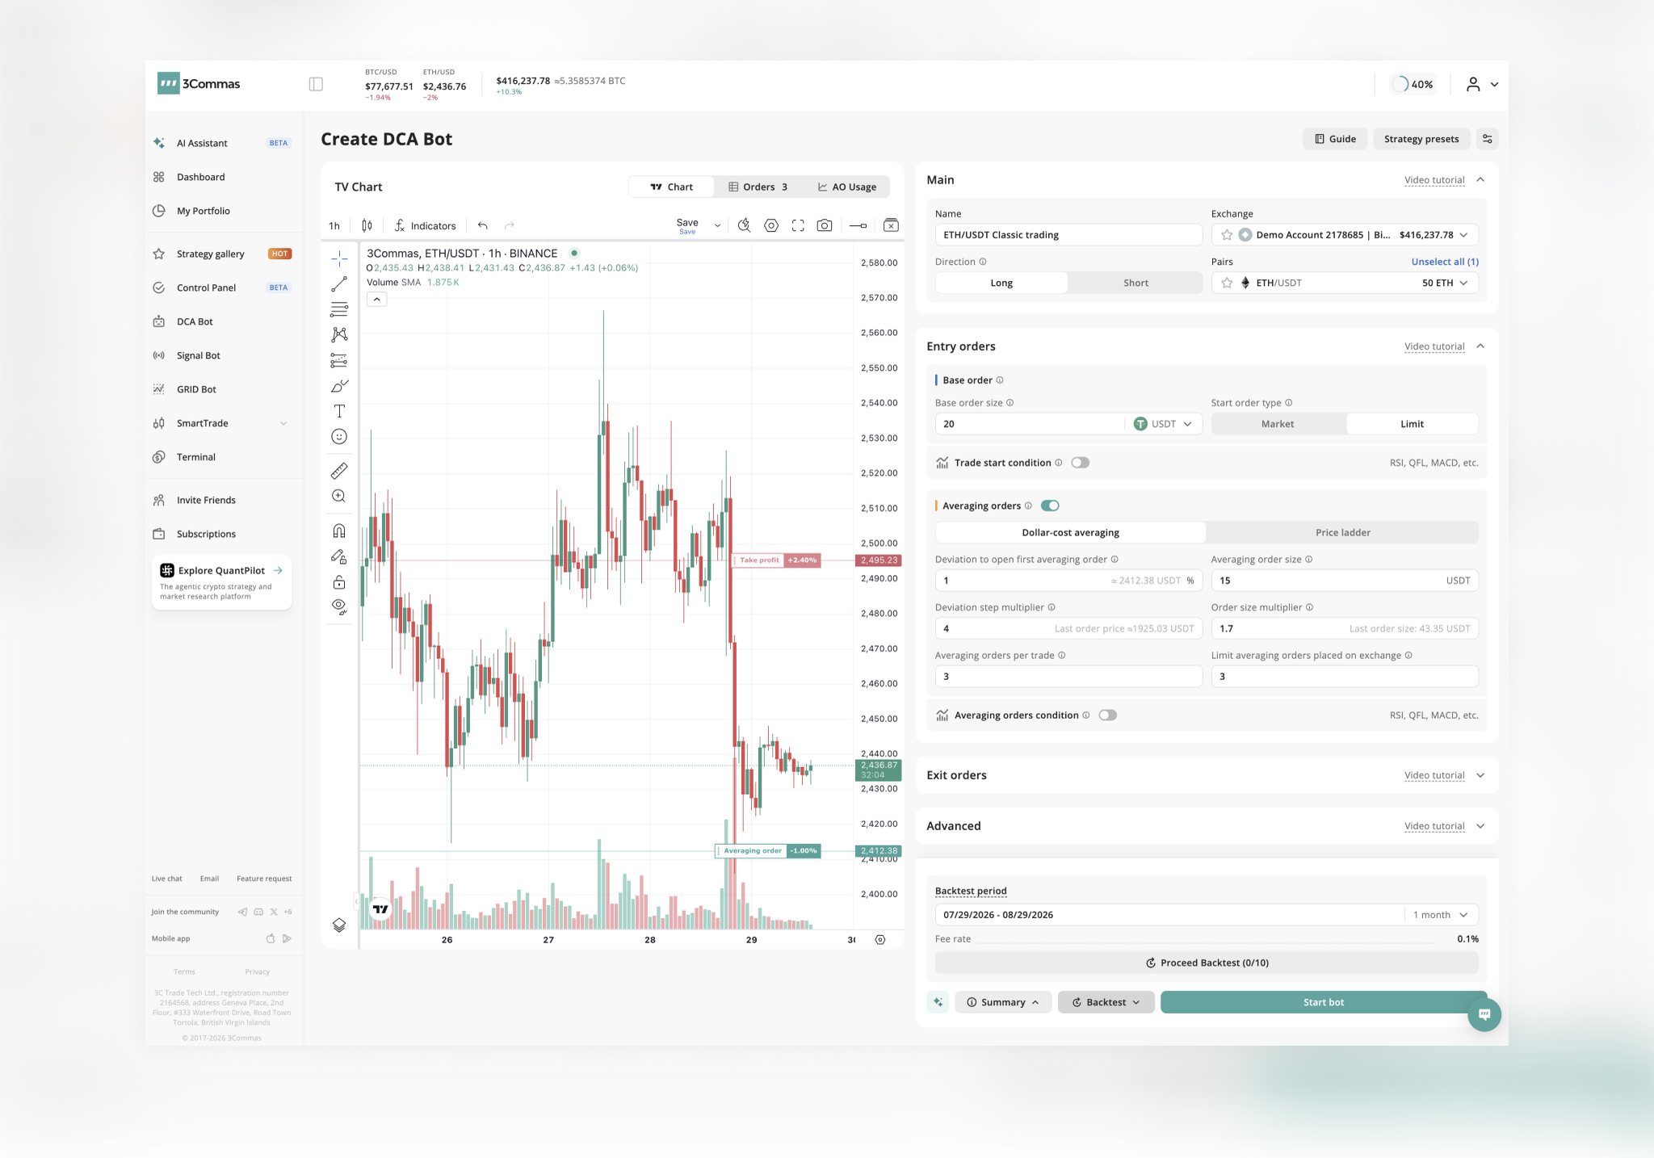Screen dimensions: 1654x1158
Task: Toggle Trade start condition switch
Action: tap(1080, 463)
